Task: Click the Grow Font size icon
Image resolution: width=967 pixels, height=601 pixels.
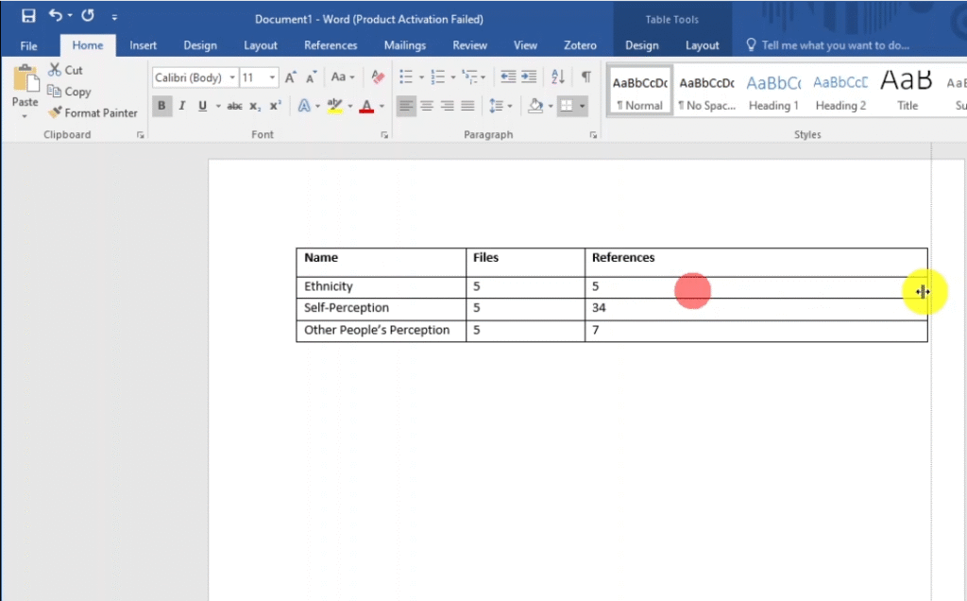Action: click(291, 77)
